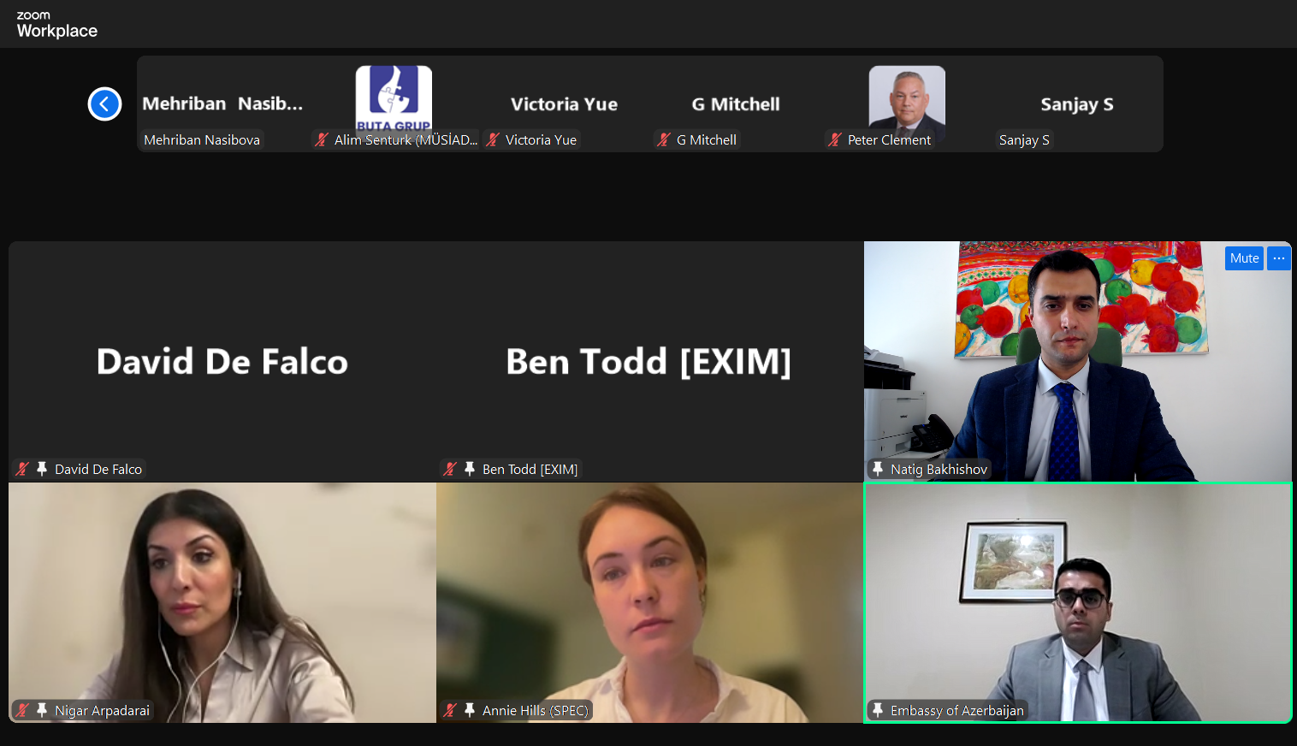The height and width of the screenshot is (746, 1297).
Task: Click the pin icon next to David De Falco
Action: [x=41, y=469]
